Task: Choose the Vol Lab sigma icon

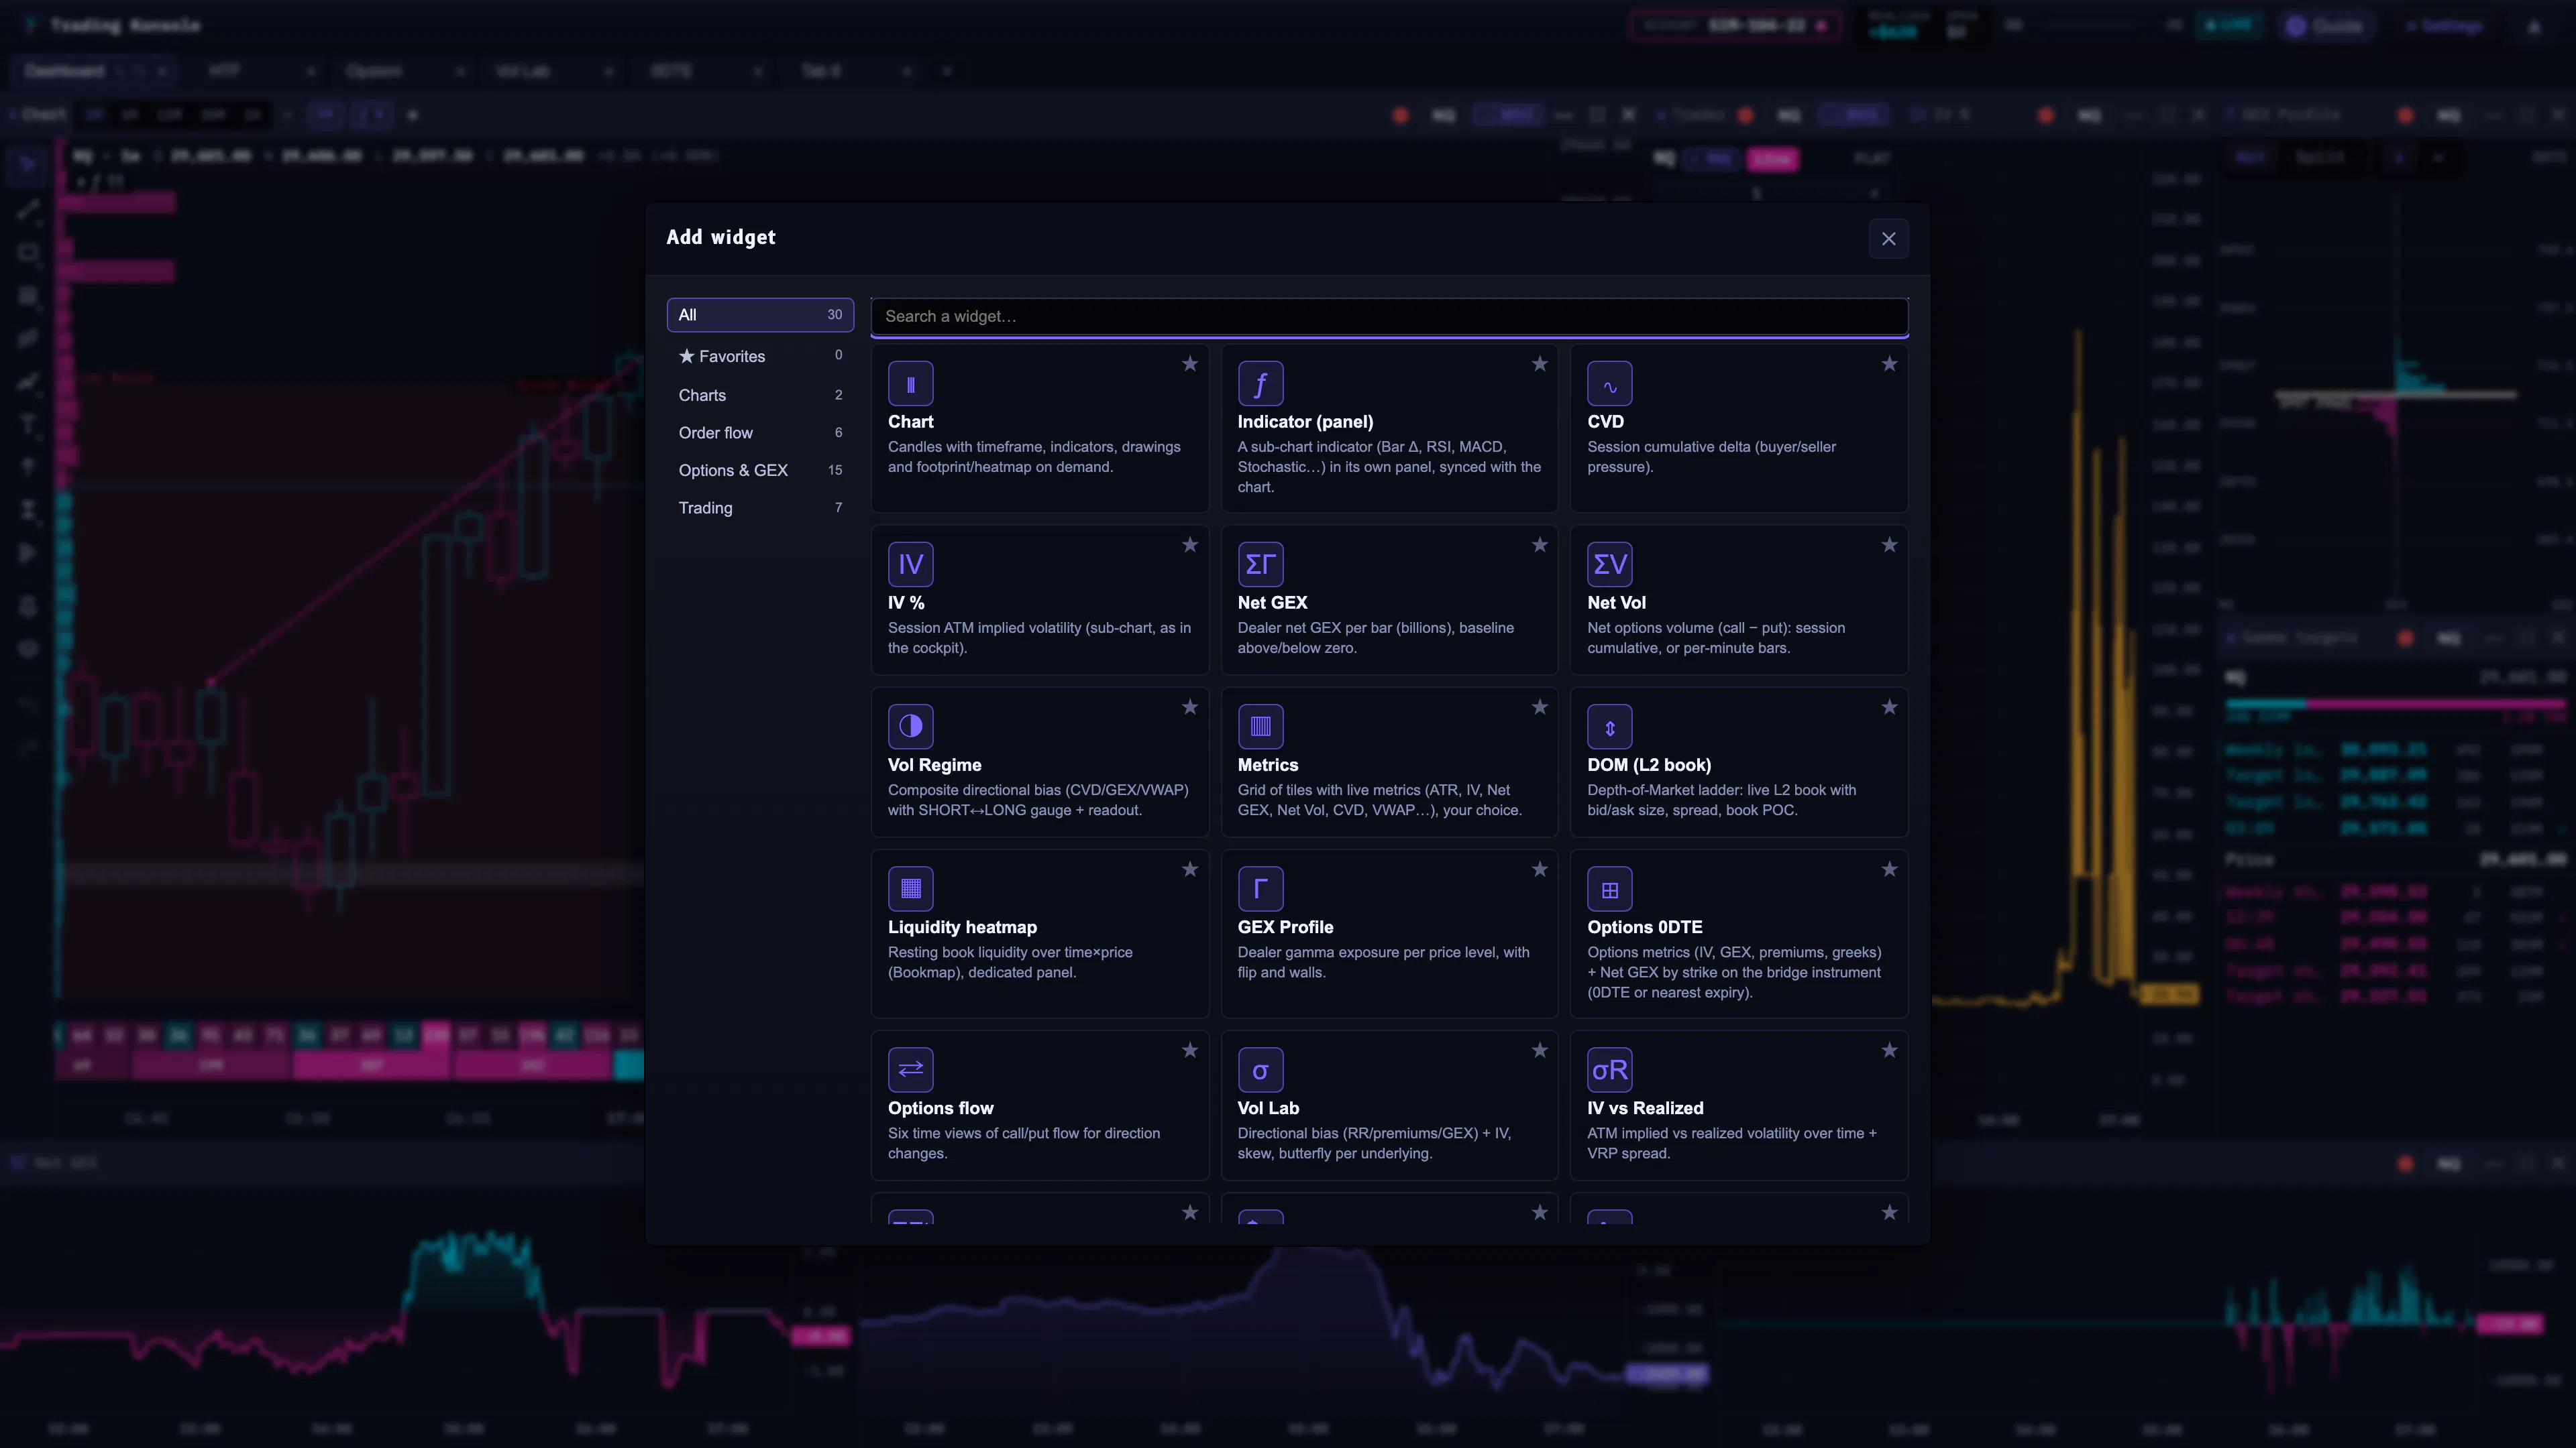Action: (x=1260, y=1071)
